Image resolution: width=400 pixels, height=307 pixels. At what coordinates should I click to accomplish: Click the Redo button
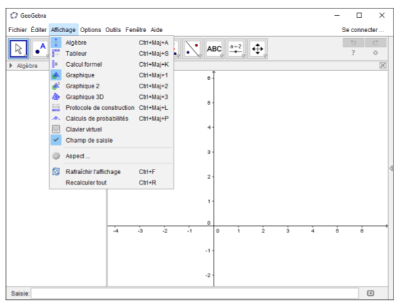(x=376, y=43)
